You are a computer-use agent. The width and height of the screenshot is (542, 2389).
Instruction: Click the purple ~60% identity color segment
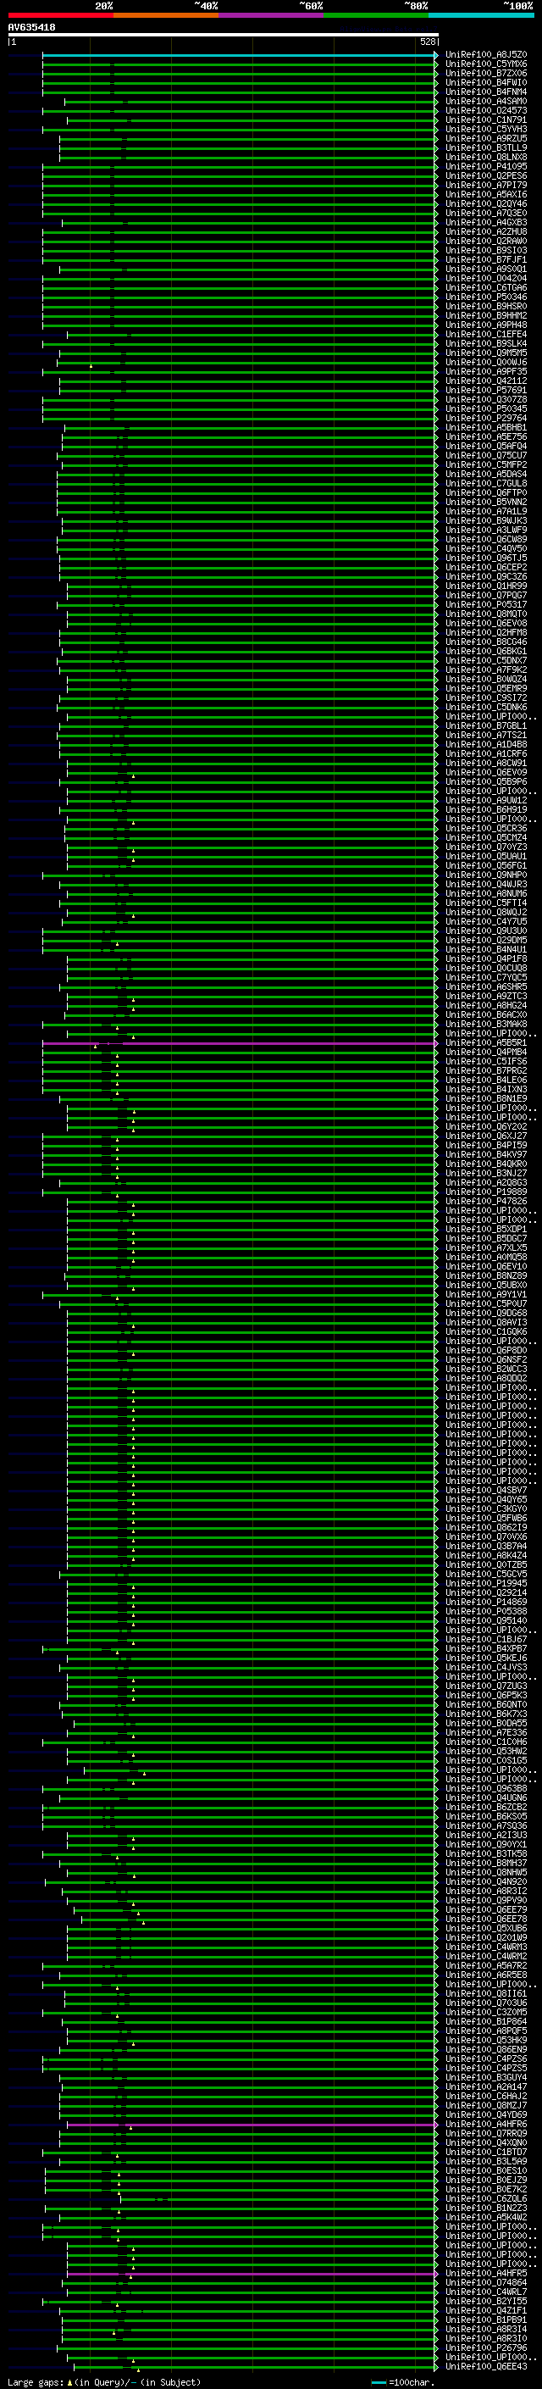pos(272,15)
